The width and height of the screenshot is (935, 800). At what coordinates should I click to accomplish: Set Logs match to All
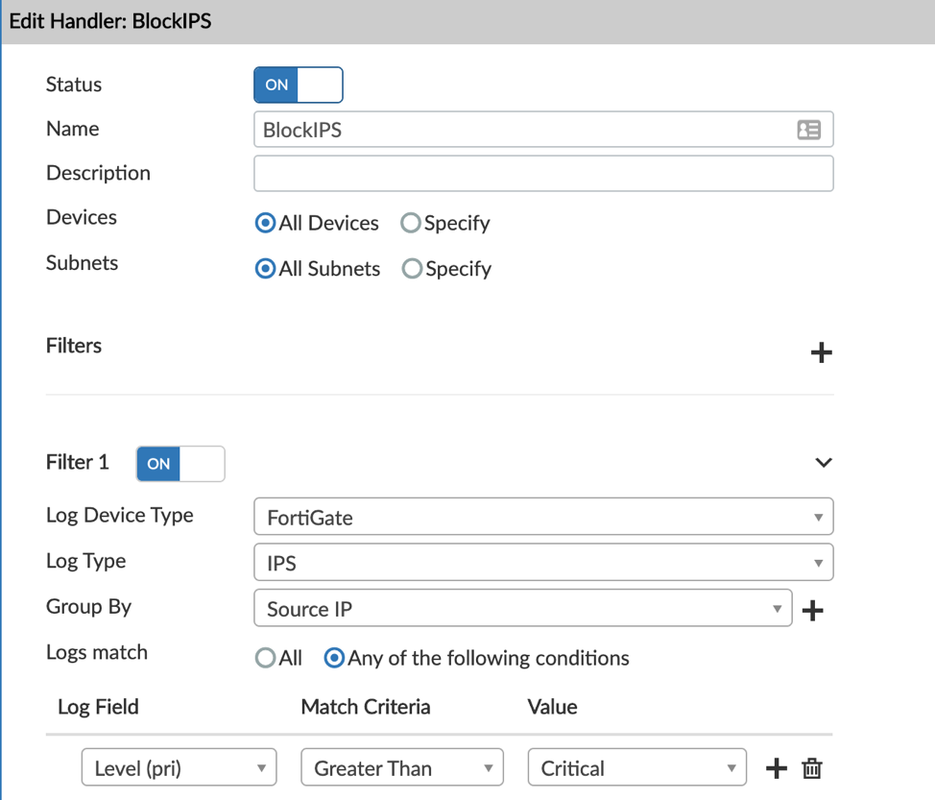click(x=266, y=659)
